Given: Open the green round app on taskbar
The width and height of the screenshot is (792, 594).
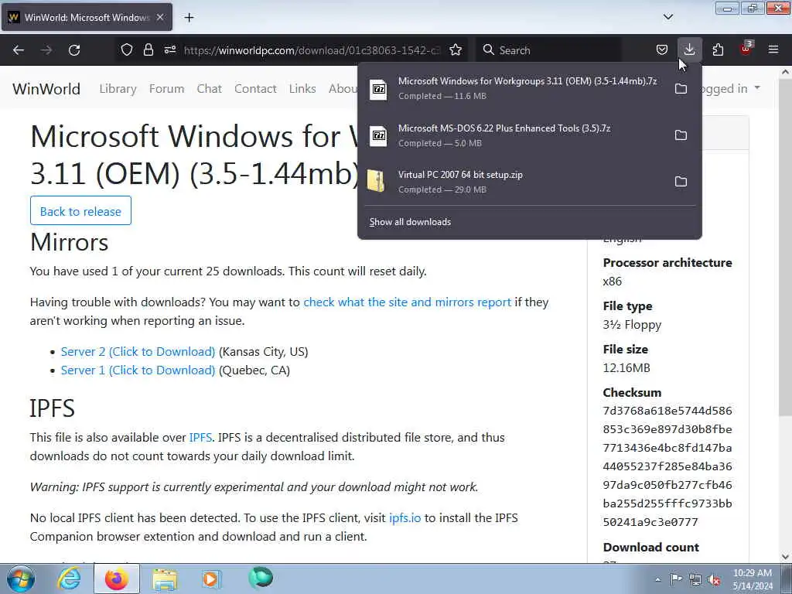Looking at the screenshot, I should pos(261,578).
